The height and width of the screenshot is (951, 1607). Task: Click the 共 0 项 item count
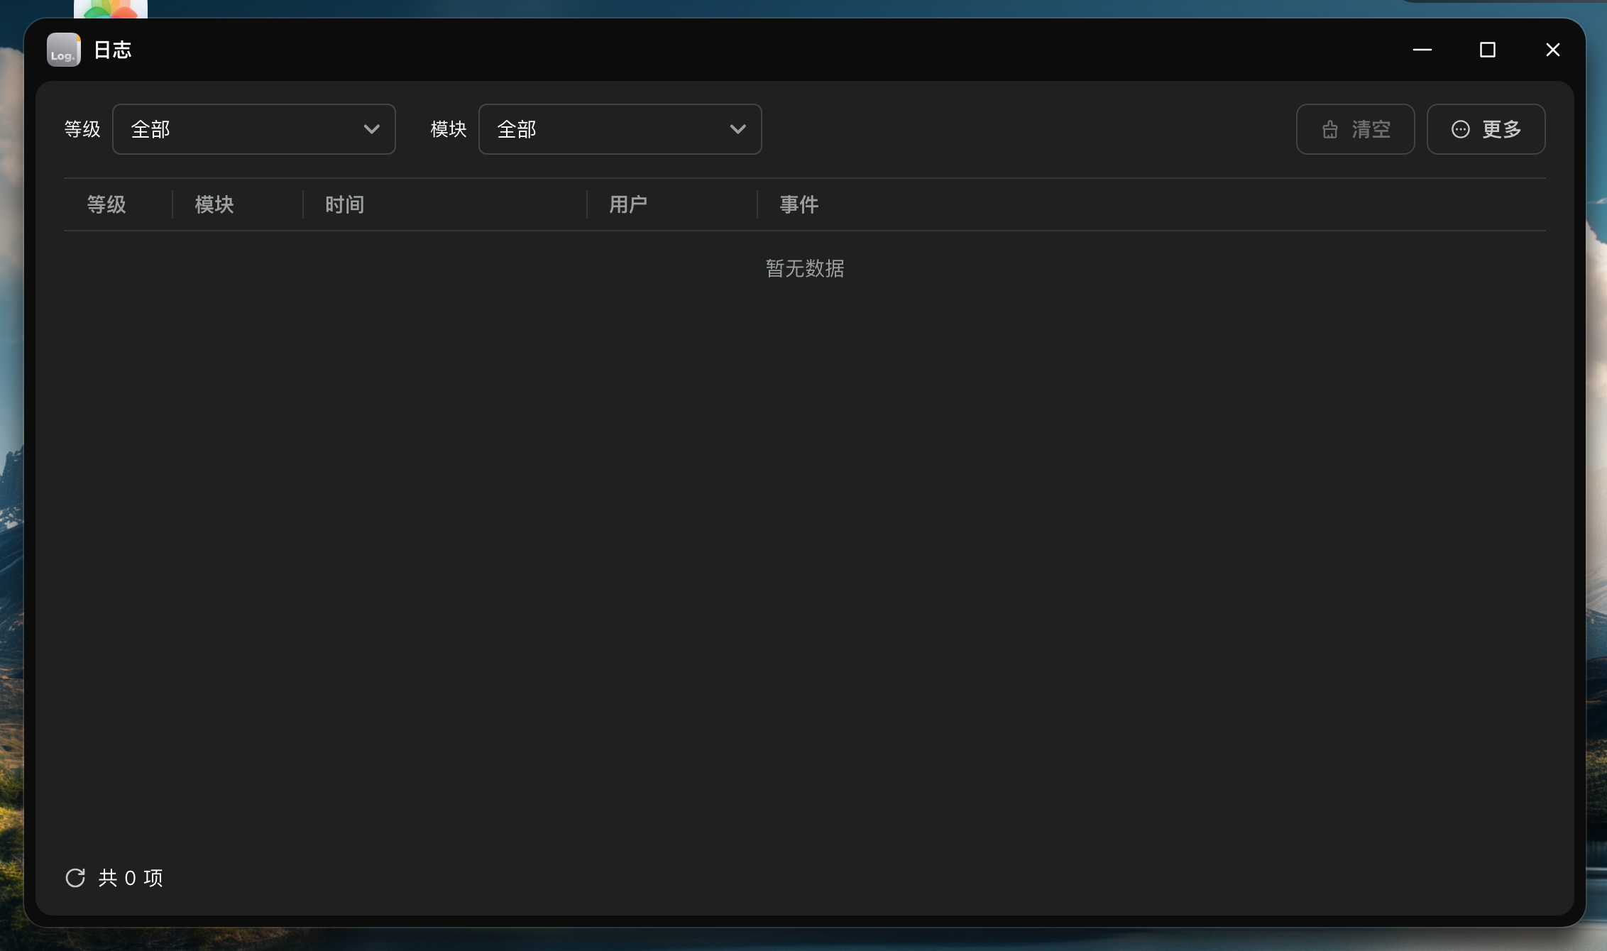click(x=131, y=878)
